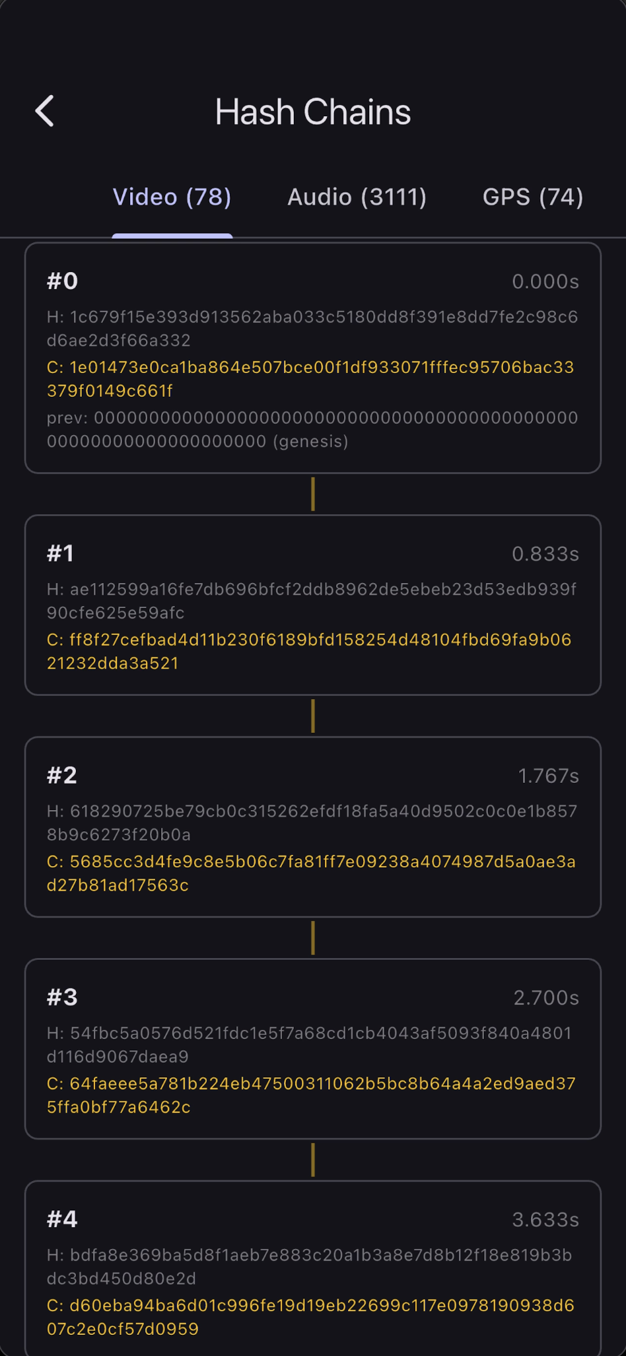Select the Video (78) tab
The width and height of the screenshot is (626, 1356).
[172, 197]
